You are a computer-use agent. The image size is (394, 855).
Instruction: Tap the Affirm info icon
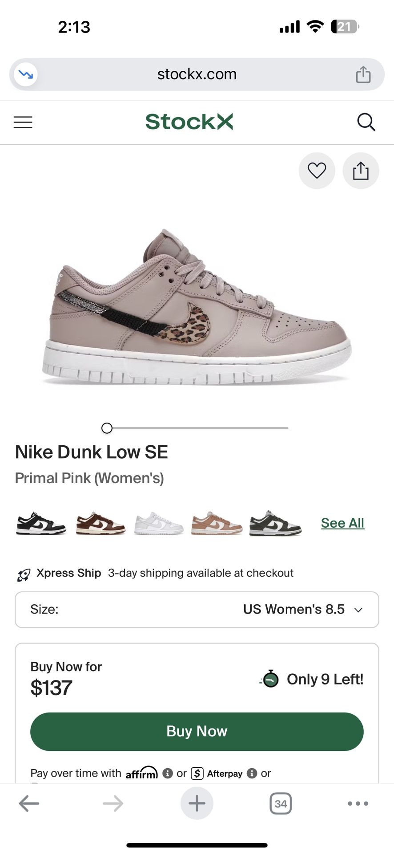(x=168, y=773)
